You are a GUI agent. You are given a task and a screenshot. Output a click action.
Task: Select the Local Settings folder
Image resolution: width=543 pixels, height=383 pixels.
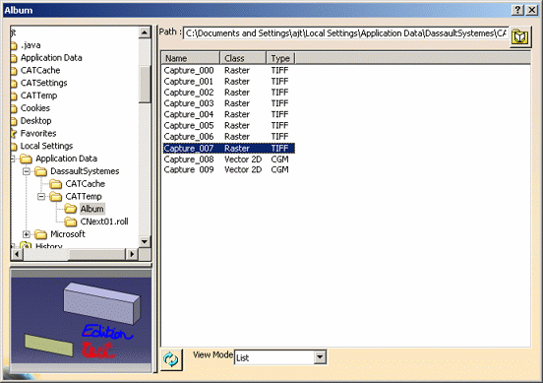tap(46, 146)
